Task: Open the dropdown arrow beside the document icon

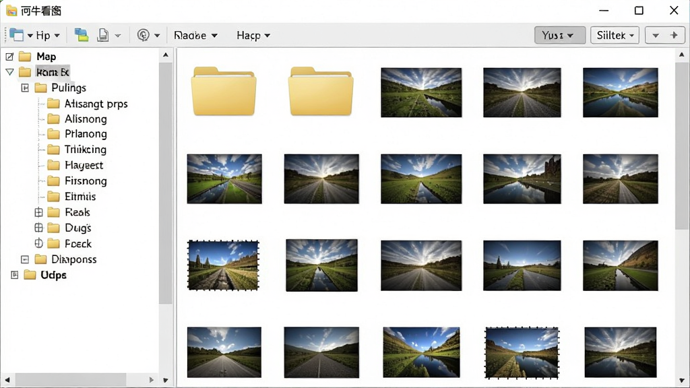Action: 117,35
